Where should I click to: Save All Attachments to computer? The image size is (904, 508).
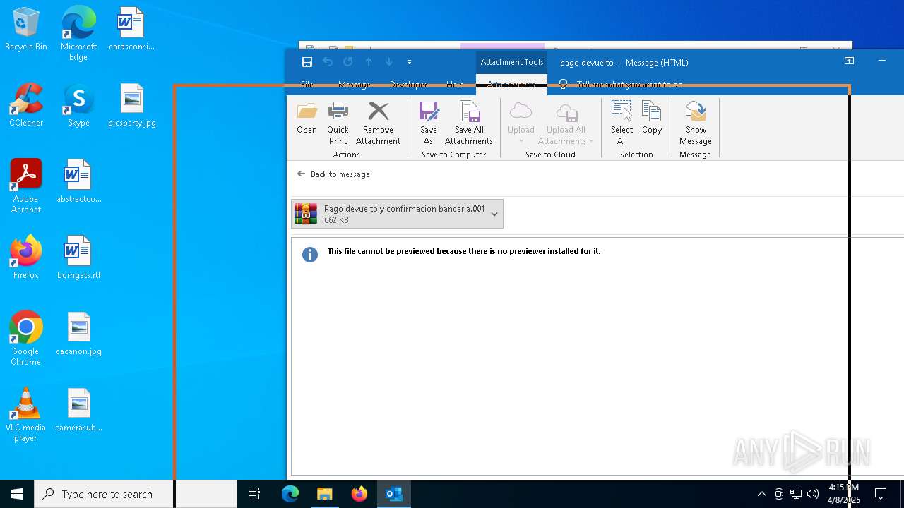[x=469, y=123]
